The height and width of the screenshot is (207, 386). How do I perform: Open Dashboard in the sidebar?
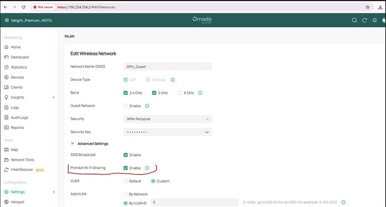[x=20, y=57]
